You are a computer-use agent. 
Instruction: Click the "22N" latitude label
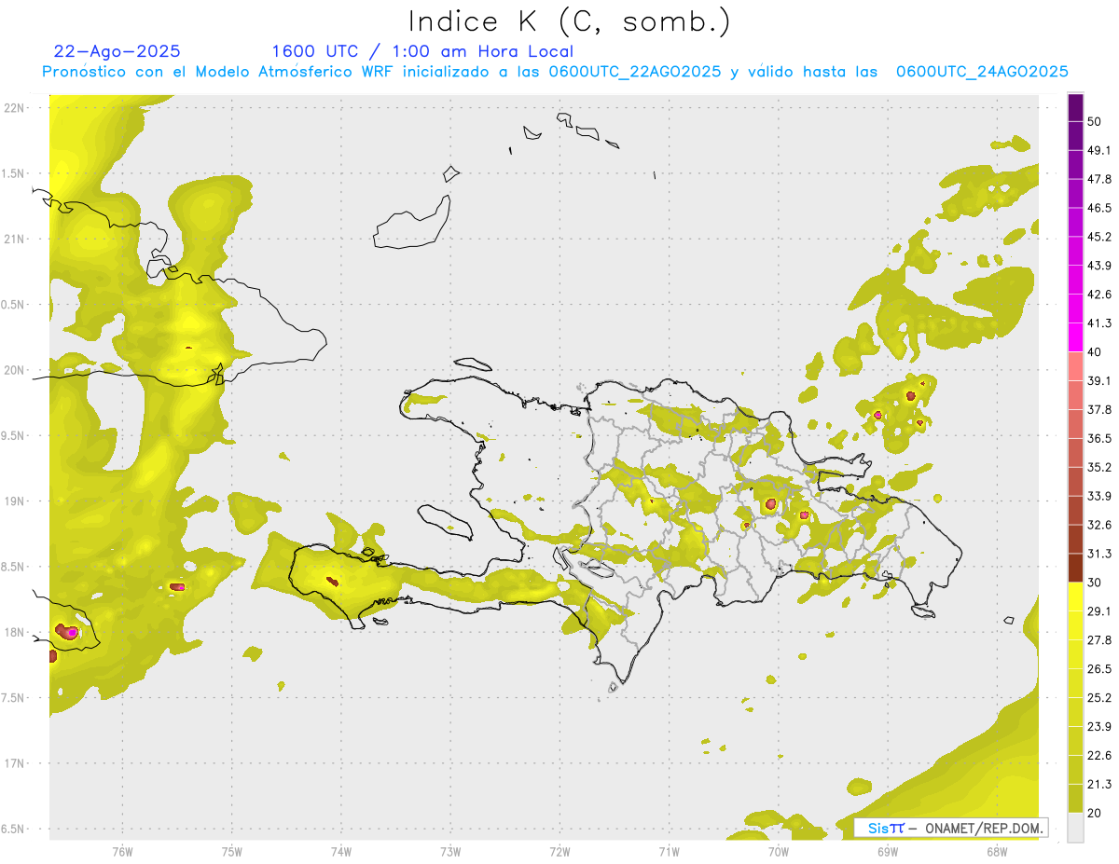pyautogui.click(x=15, y=107)
